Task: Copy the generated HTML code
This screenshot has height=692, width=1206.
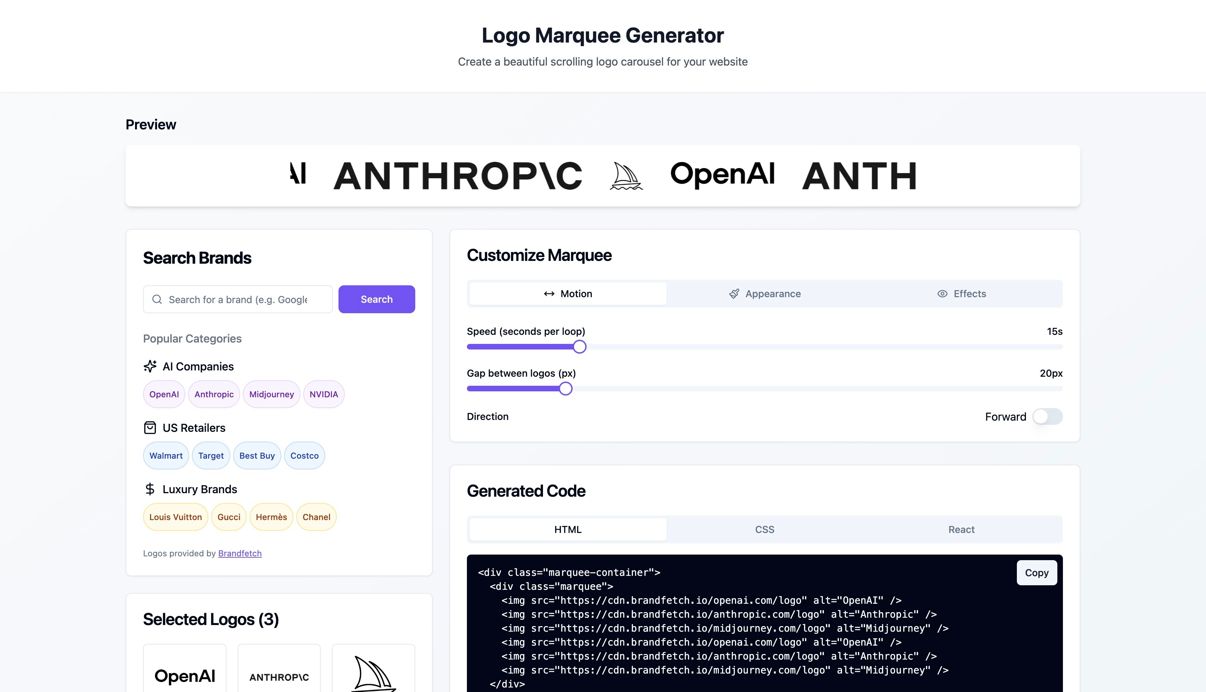Action: [x=1036, y=573]
